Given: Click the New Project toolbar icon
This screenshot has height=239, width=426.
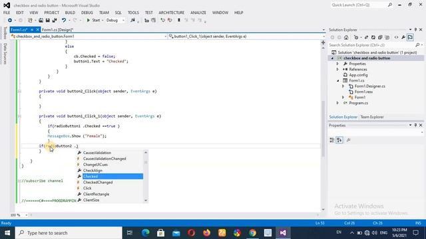Looking at the screenshot, I should click(x=30, y=21).
